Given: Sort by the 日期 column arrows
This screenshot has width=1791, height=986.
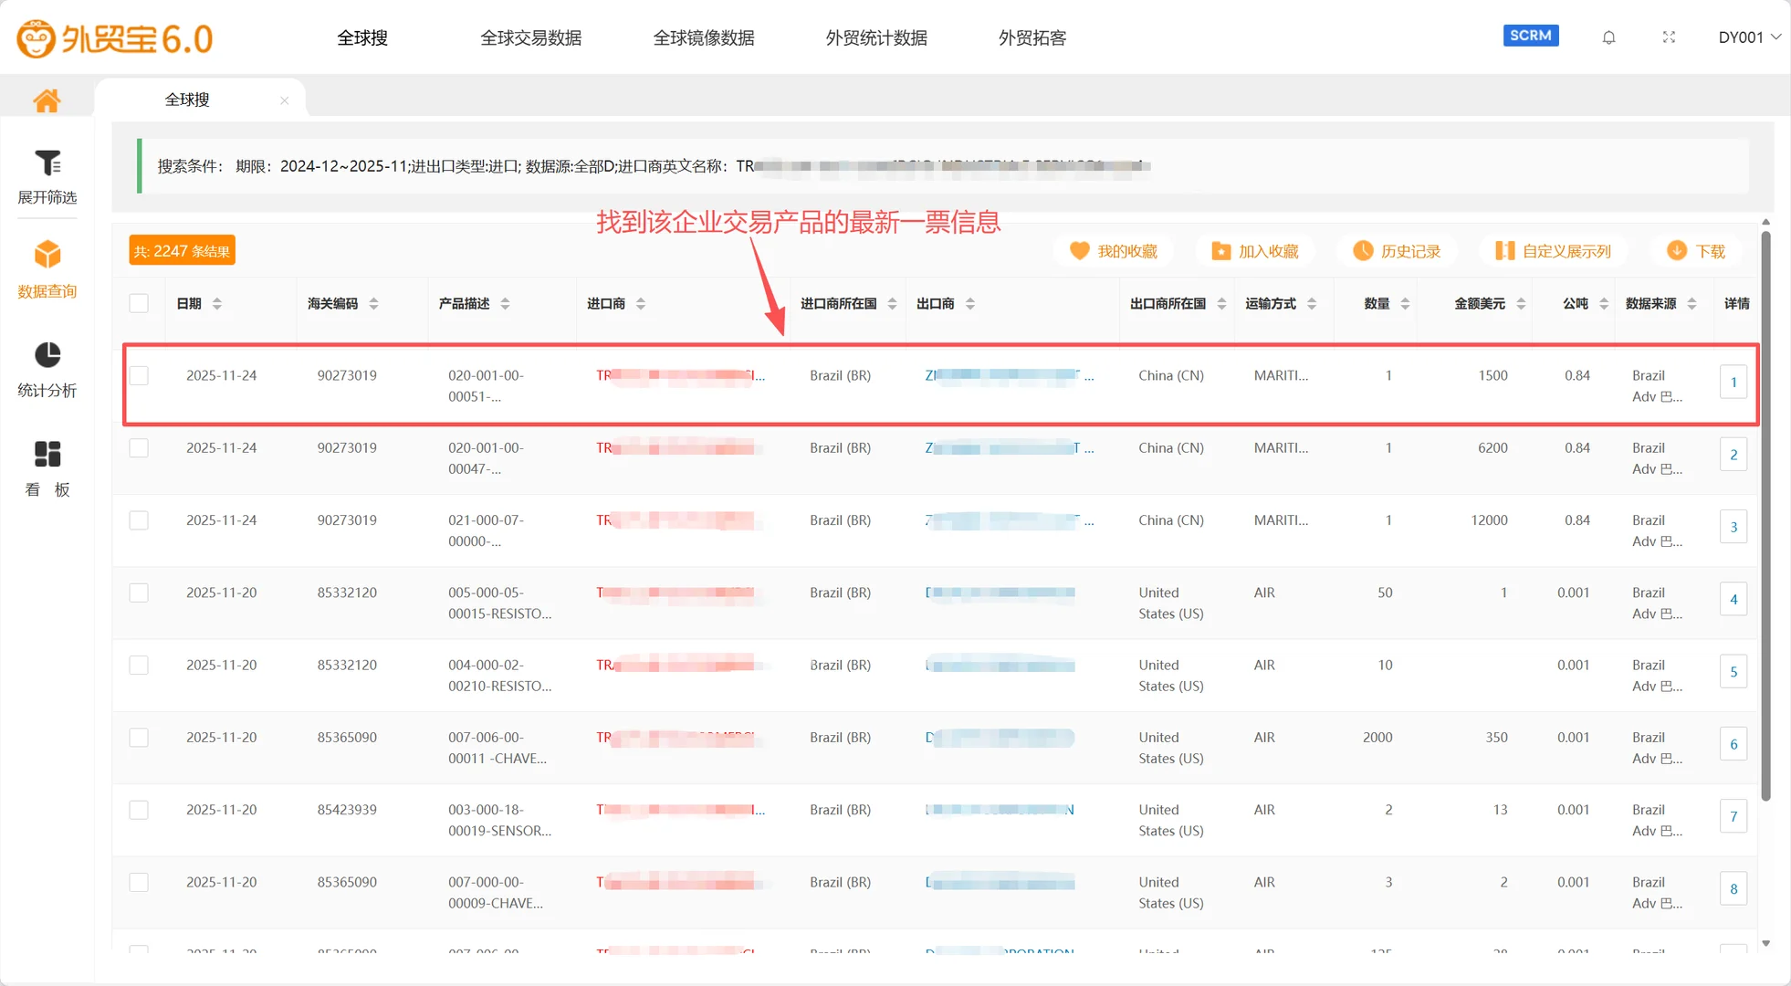Looking at the screenshot, I should [217, 303].
